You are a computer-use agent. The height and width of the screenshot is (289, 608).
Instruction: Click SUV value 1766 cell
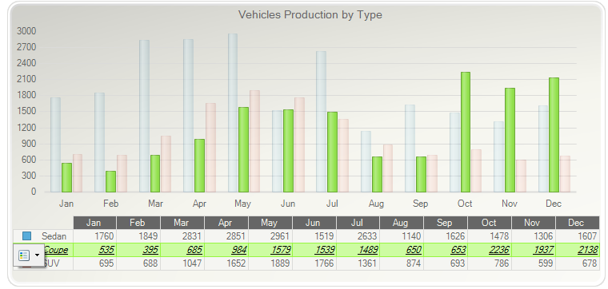click(x=314, y=263)
